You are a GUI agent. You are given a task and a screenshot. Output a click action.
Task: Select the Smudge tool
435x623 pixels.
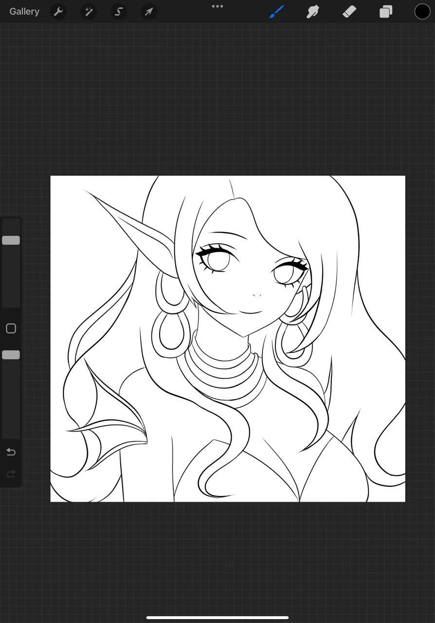pyautogui.click(x=312, y=11)
